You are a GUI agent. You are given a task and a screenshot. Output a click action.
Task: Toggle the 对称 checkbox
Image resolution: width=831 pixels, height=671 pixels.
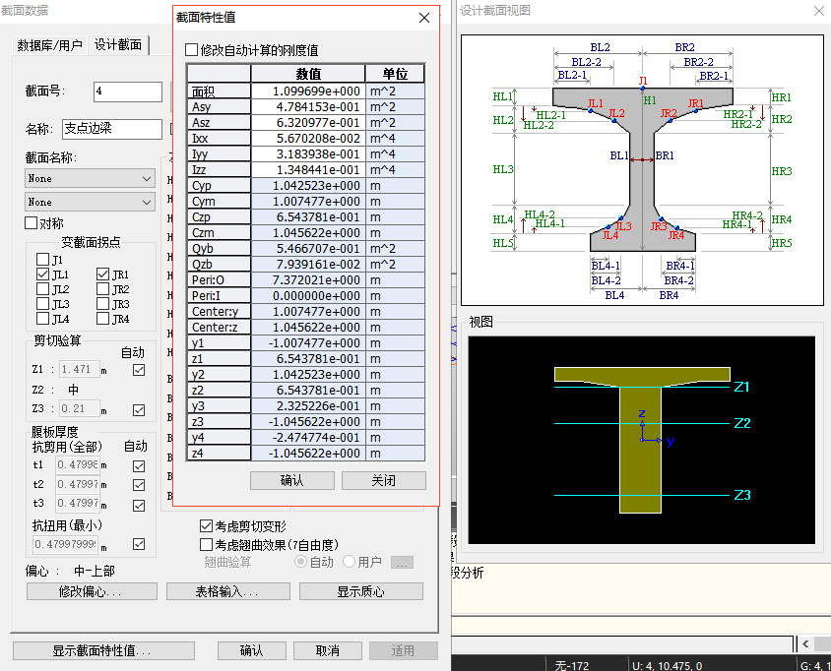[32, 223]
